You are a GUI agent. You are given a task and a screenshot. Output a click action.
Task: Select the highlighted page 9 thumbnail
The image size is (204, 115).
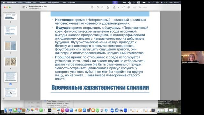click(x=11, y=77)
